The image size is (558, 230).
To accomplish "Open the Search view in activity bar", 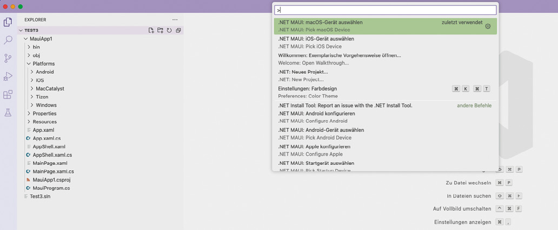I will [x=8, y=40].
